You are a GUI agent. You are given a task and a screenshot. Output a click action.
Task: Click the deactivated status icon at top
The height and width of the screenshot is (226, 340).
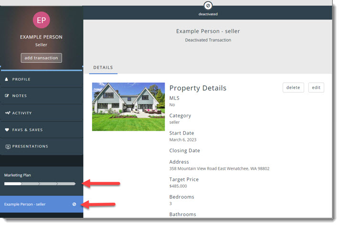208,6
